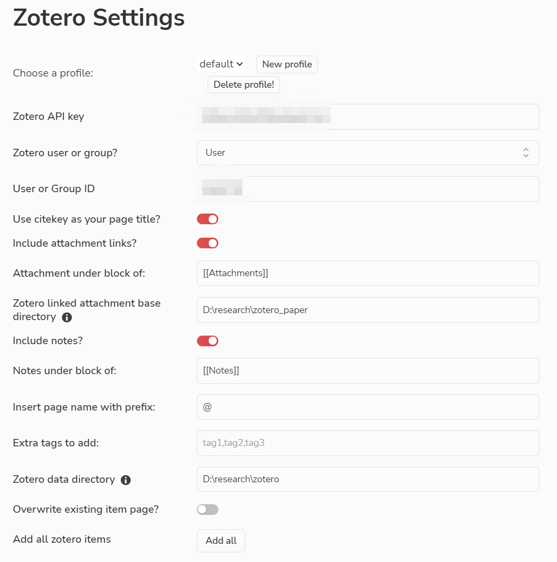The image size is (557, 562).
Task: Disable Include attachment links toggle
Action: tap(208, 243)
